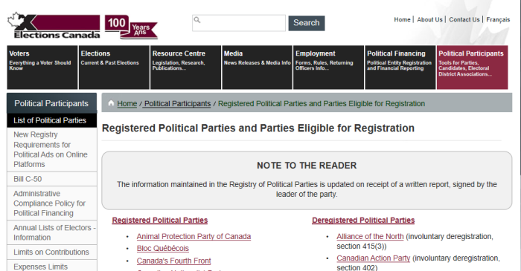This screenshot has width=521, height=271.
Task: Open Limits on Contributions sidebar item
Action: coord(52,252)
